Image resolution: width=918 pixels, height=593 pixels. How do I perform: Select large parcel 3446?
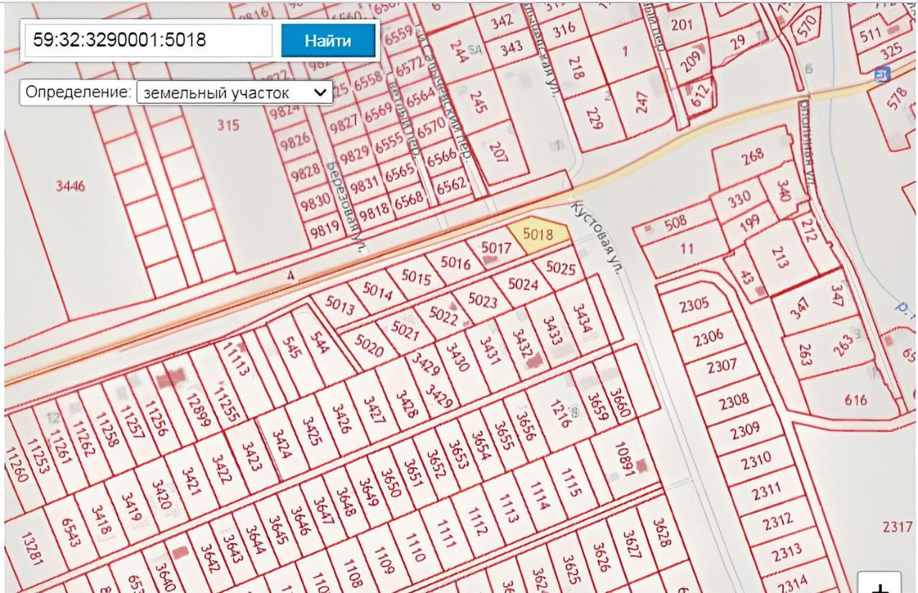pos(70,186)
